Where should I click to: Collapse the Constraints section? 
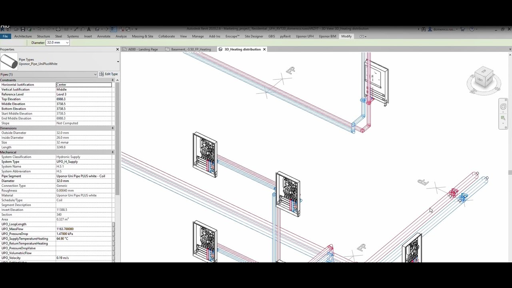pos(112,80)
